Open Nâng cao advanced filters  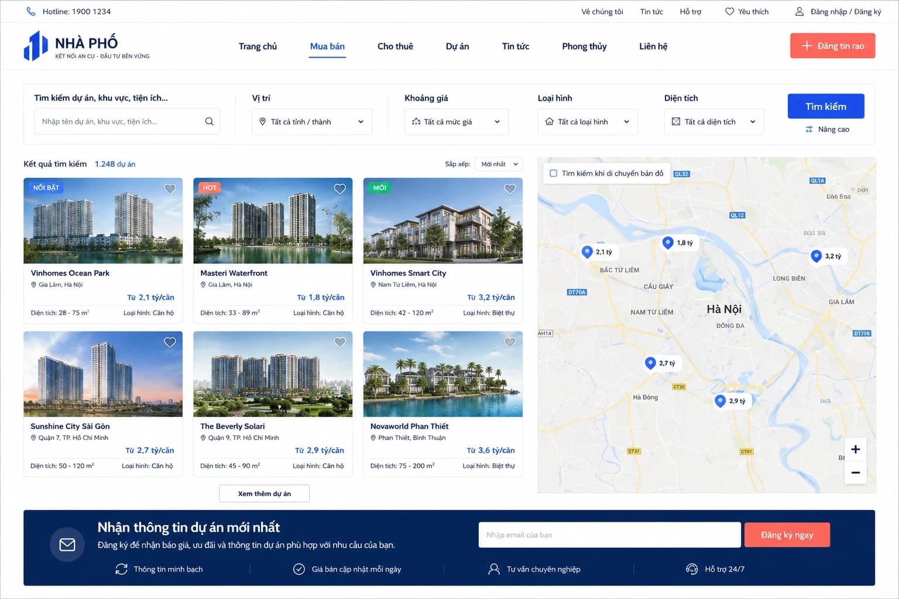pos(827,129)
